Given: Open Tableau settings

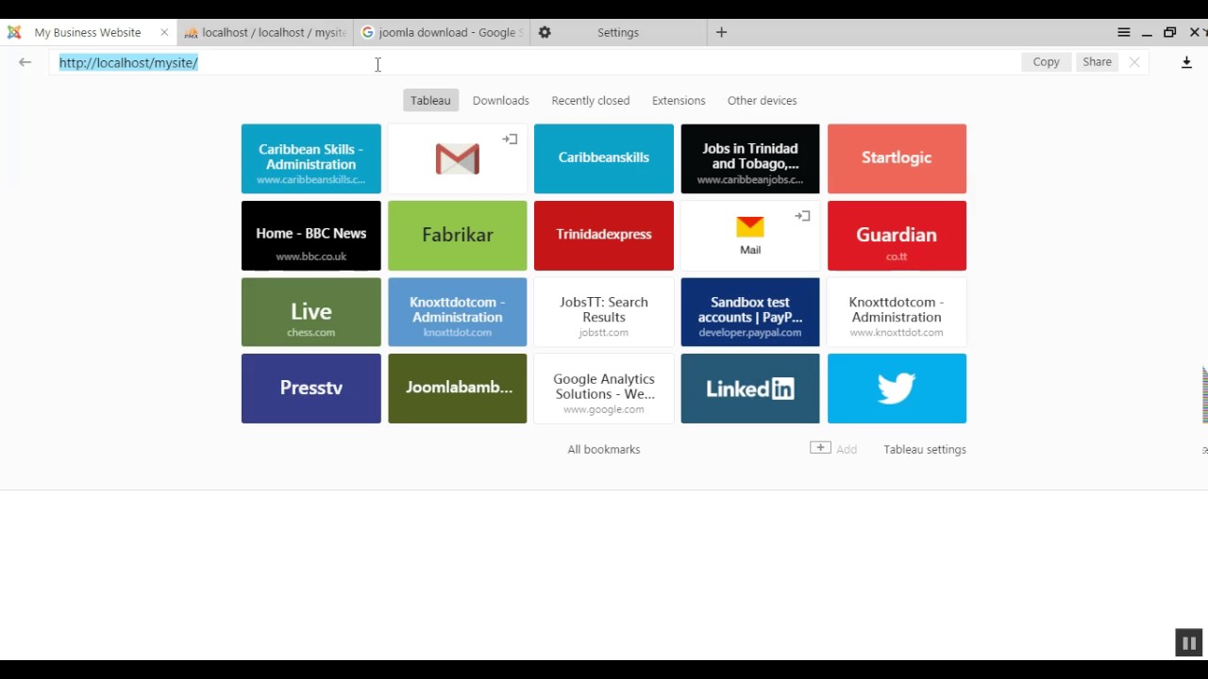Looking at the screenshot, I should (925, 450).
